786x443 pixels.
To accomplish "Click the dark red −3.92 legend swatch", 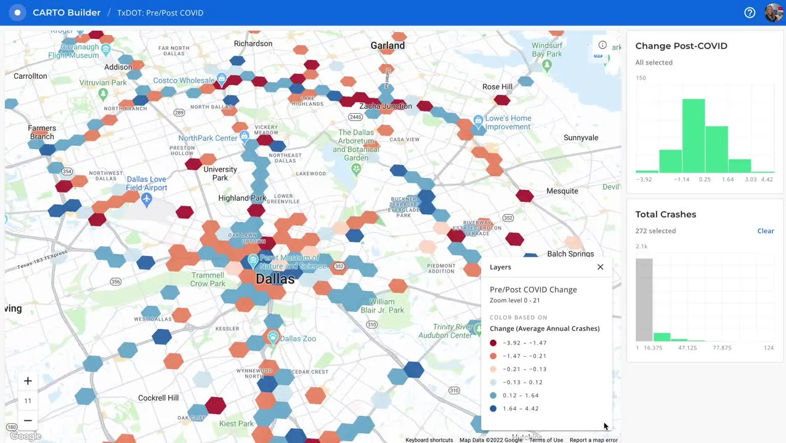I will [493, 343].
